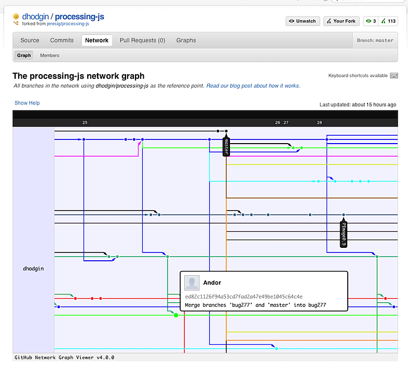Click the date marker 25 in header
Image resolution: width=408 pixels, height=365 pixels.
85,122
